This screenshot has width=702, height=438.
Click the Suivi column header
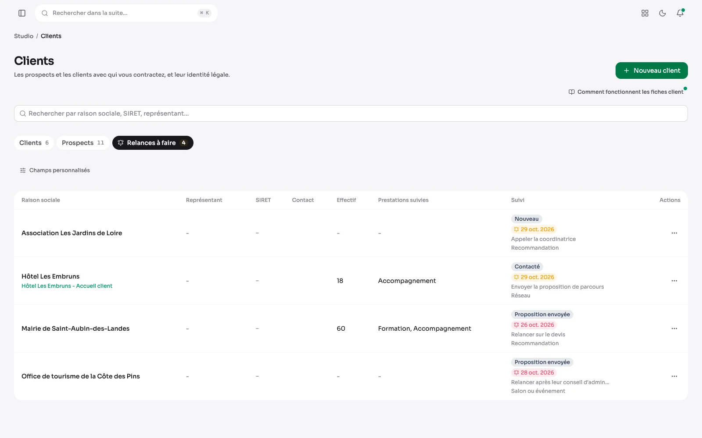click(518, 200)
